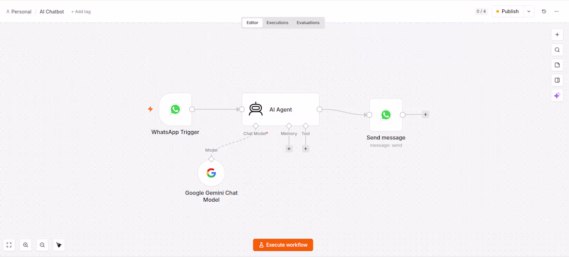Image resolution: width=569 pixels, height=257 pixels.
Task: Click the Send message label
Action: 386,138
